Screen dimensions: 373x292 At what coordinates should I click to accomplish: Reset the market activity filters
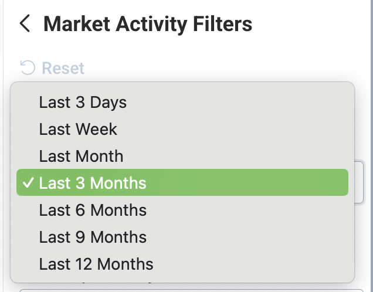pos(52,68)
